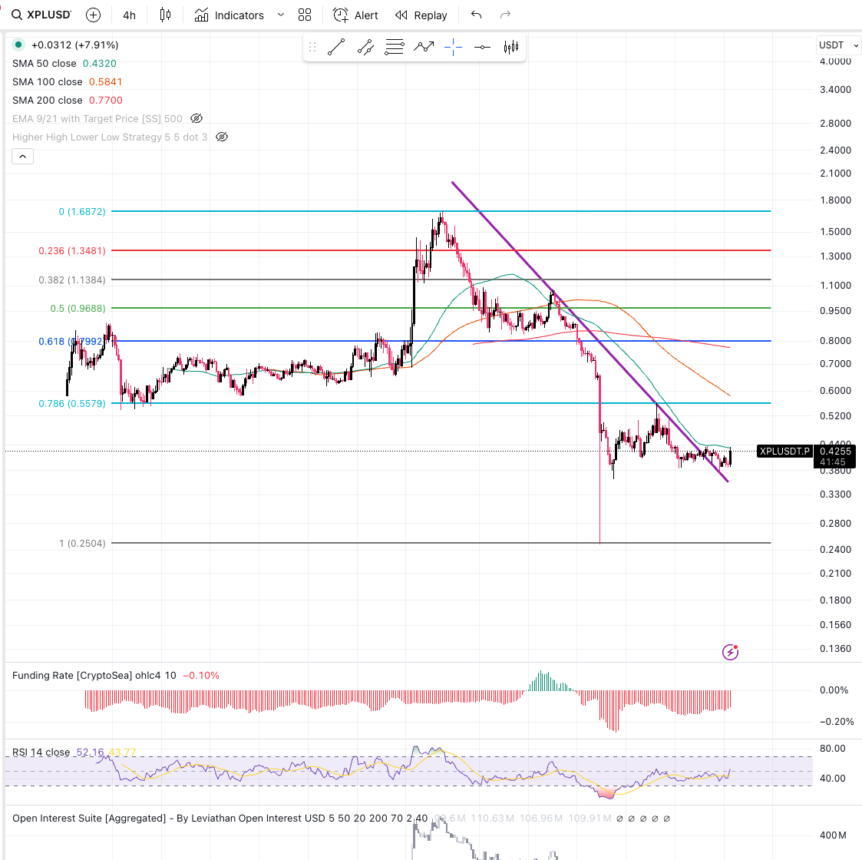This screenshot has width=862, height=860.
Task: Click the bars pattern tool icon
Action: [x=511, y=48]
